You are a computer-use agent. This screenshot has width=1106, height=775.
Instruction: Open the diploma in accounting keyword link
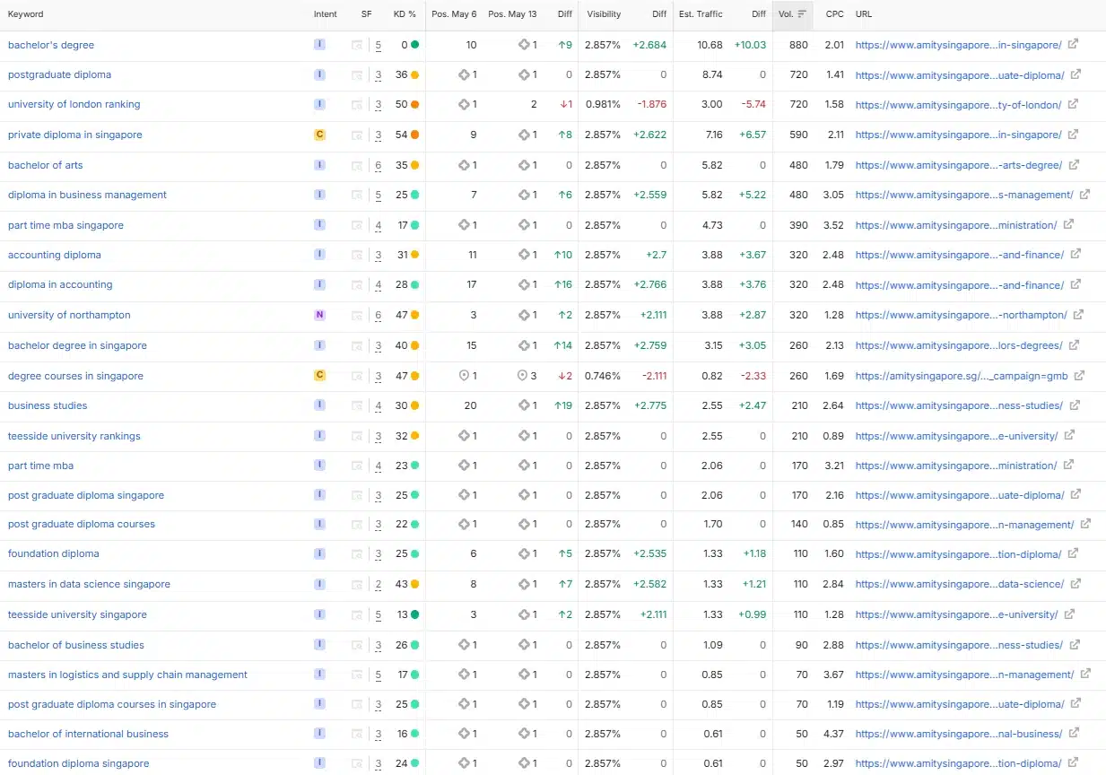pyautogui.click(x=60, y=284)
